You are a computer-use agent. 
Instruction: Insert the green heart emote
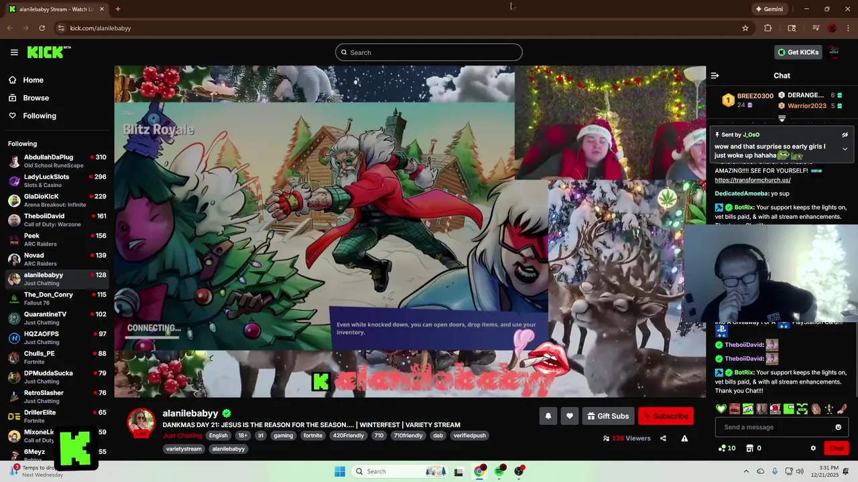721,408
